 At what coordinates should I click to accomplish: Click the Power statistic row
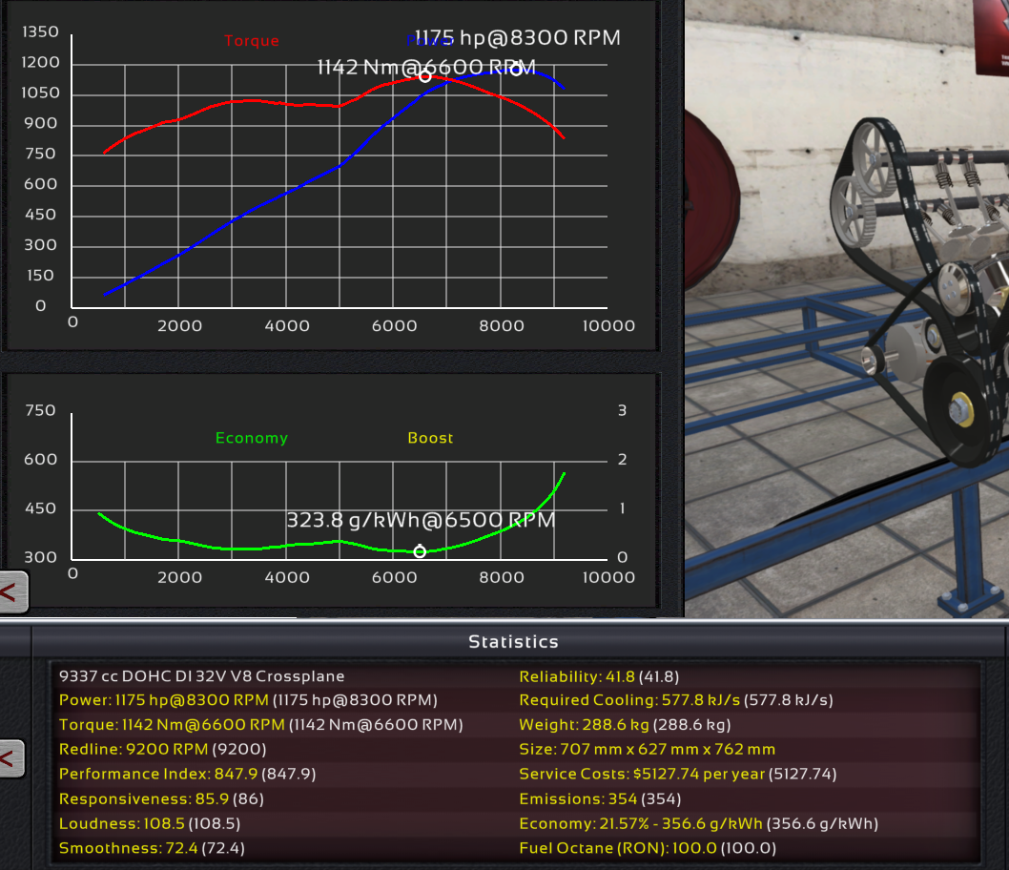[248, 700]
